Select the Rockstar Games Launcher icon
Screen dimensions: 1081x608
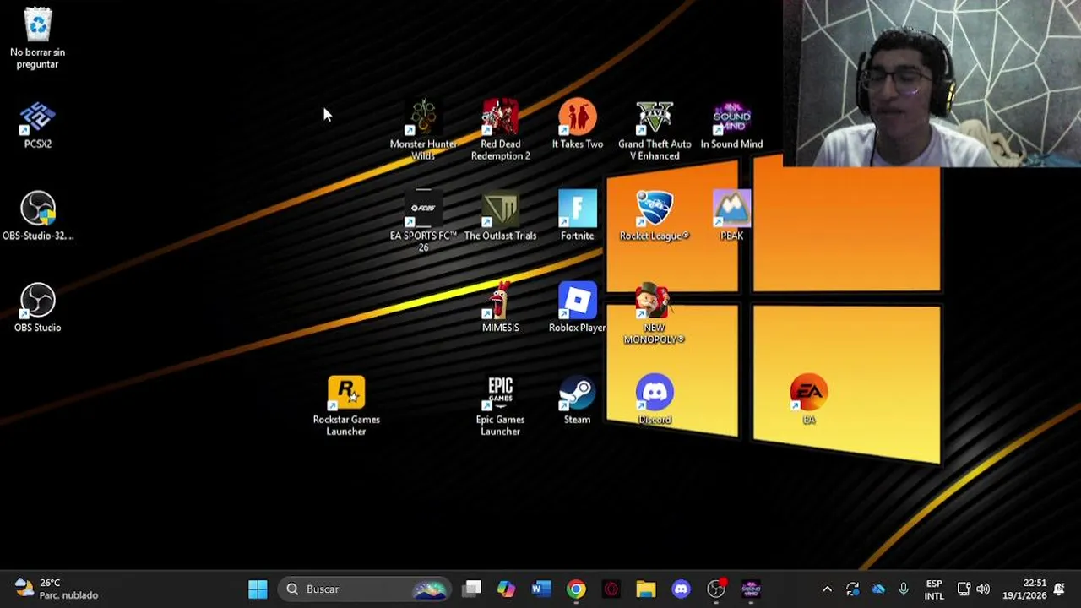[346, 406]
